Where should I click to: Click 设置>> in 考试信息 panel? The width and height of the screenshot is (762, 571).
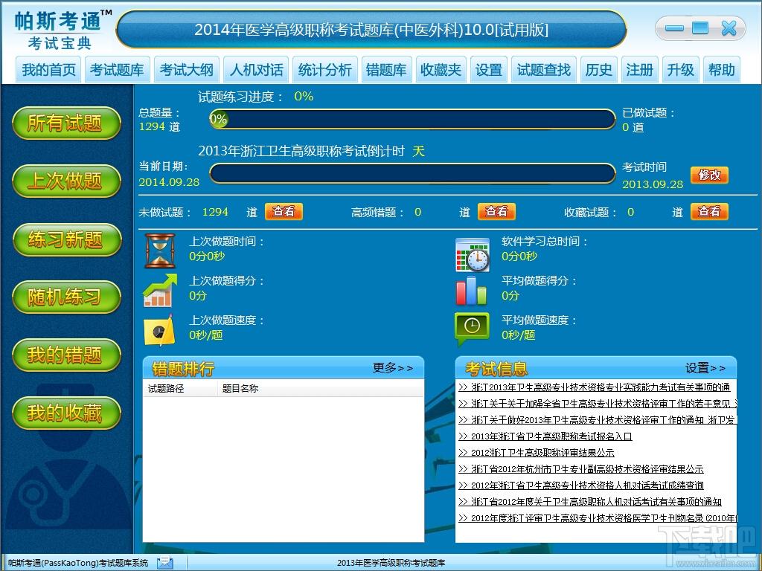705,368
